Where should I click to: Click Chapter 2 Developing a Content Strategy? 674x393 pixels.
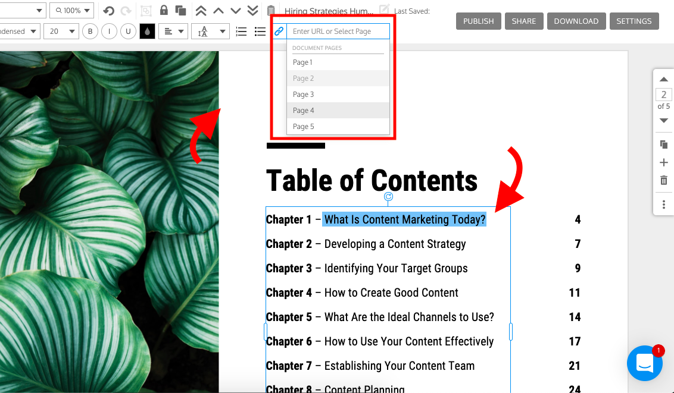366,244
